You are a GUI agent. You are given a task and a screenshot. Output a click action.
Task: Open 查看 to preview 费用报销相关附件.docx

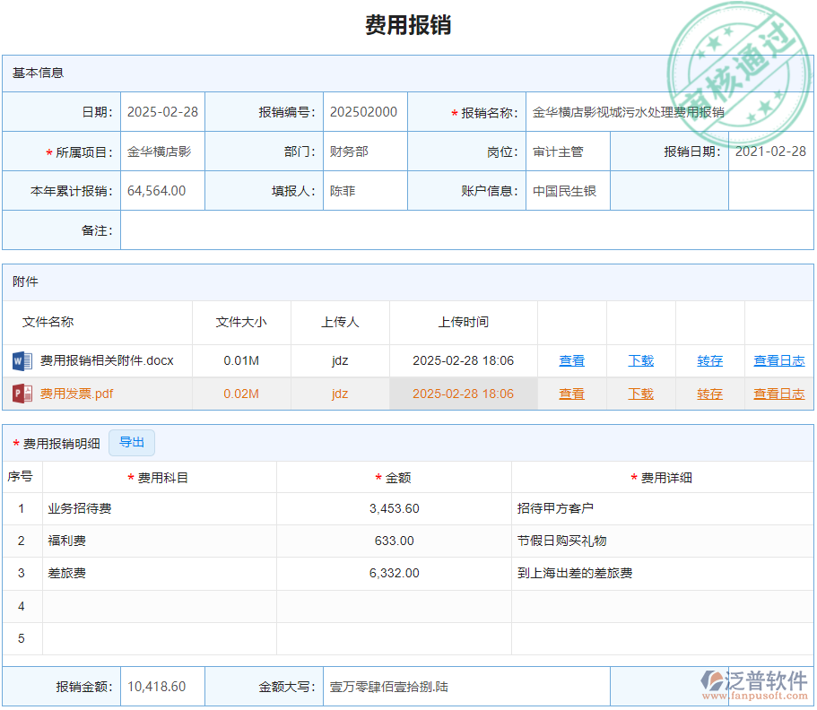(571, 360)
